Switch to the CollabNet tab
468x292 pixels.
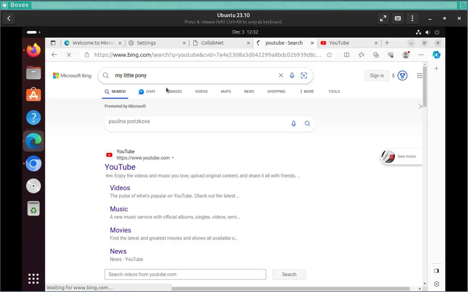coord(221,43)
